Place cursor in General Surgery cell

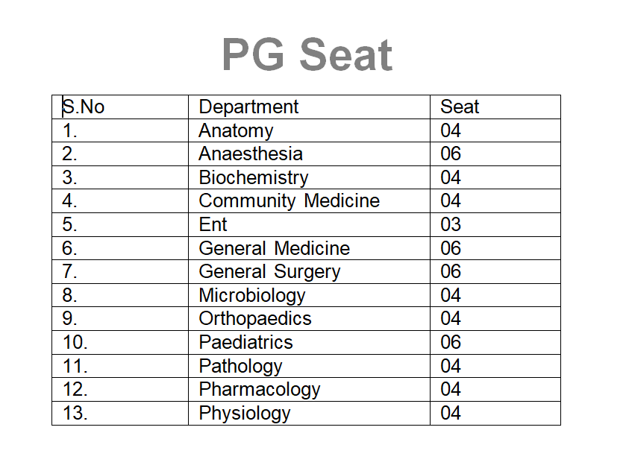coord(269,272)
